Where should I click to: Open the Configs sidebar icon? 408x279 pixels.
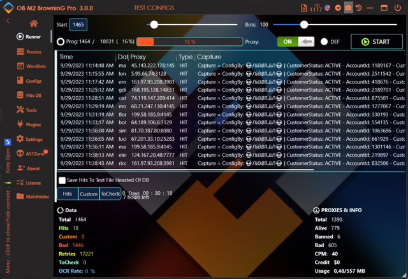click(20, 81)
